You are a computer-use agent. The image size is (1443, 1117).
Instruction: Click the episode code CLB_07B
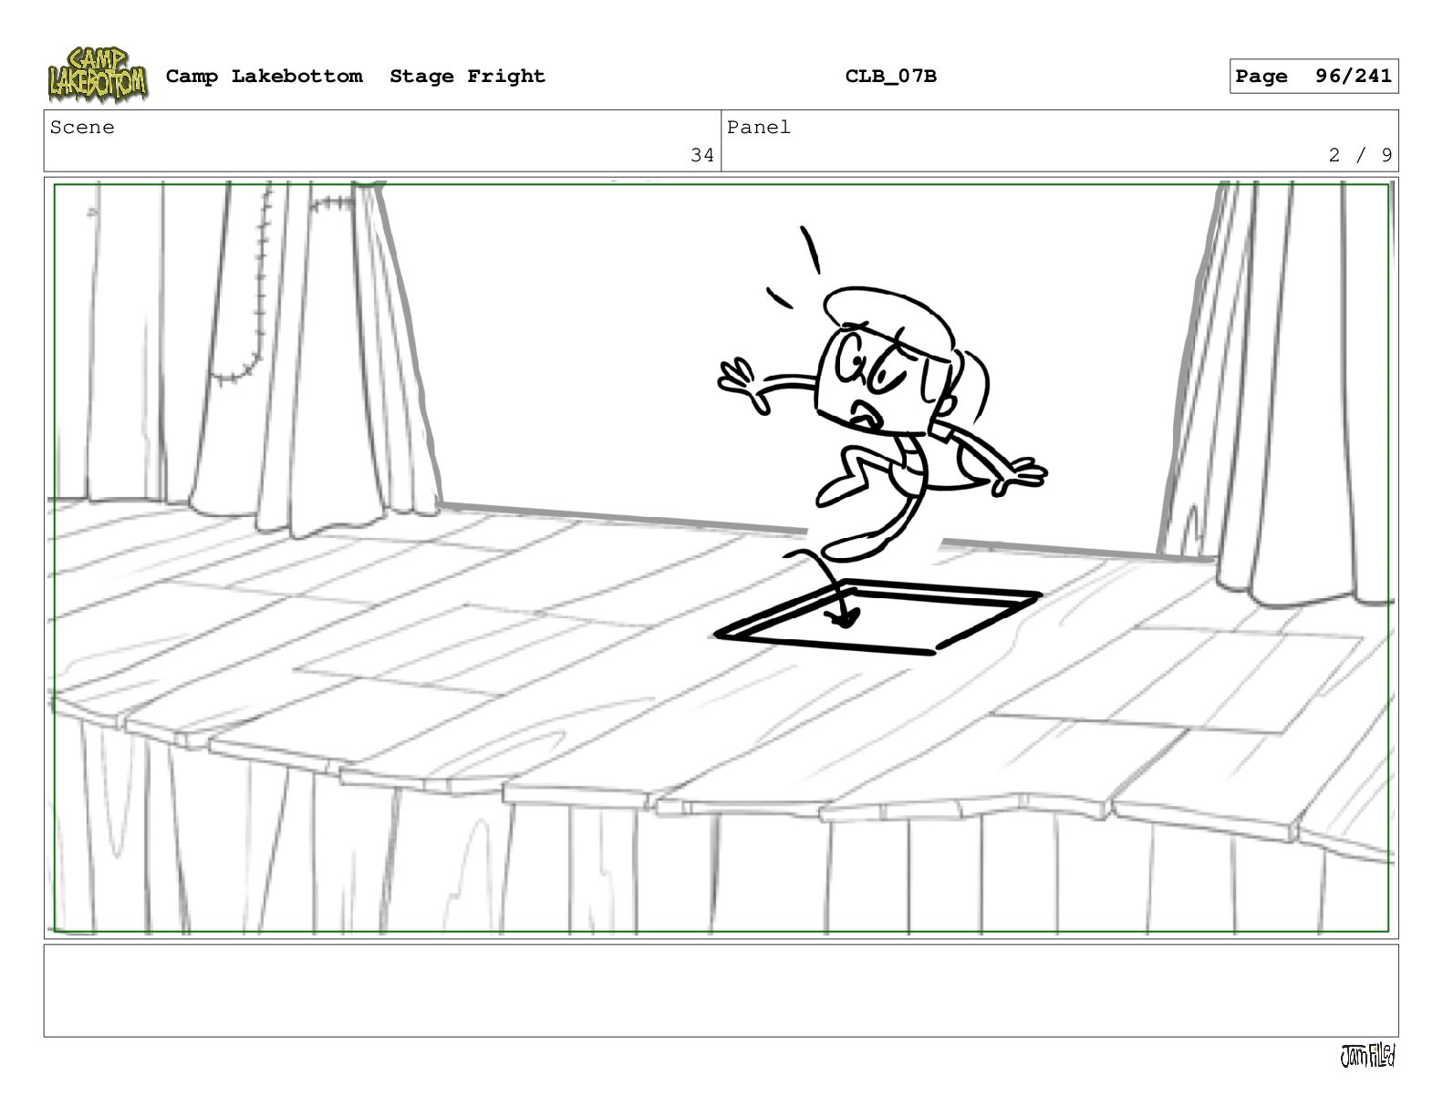coord(890,77)
